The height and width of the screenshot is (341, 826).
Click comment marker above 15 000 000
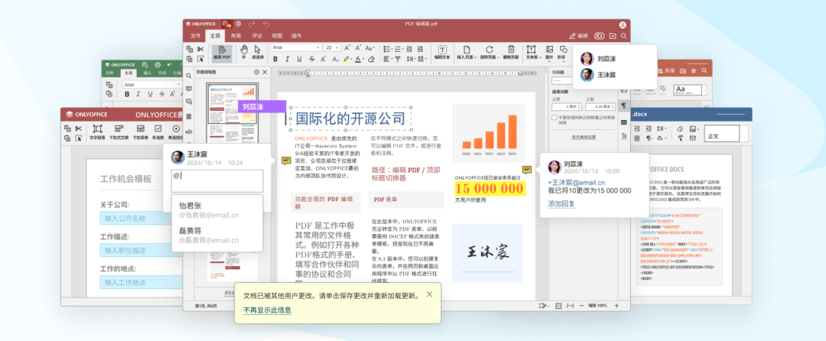[527, 170]
